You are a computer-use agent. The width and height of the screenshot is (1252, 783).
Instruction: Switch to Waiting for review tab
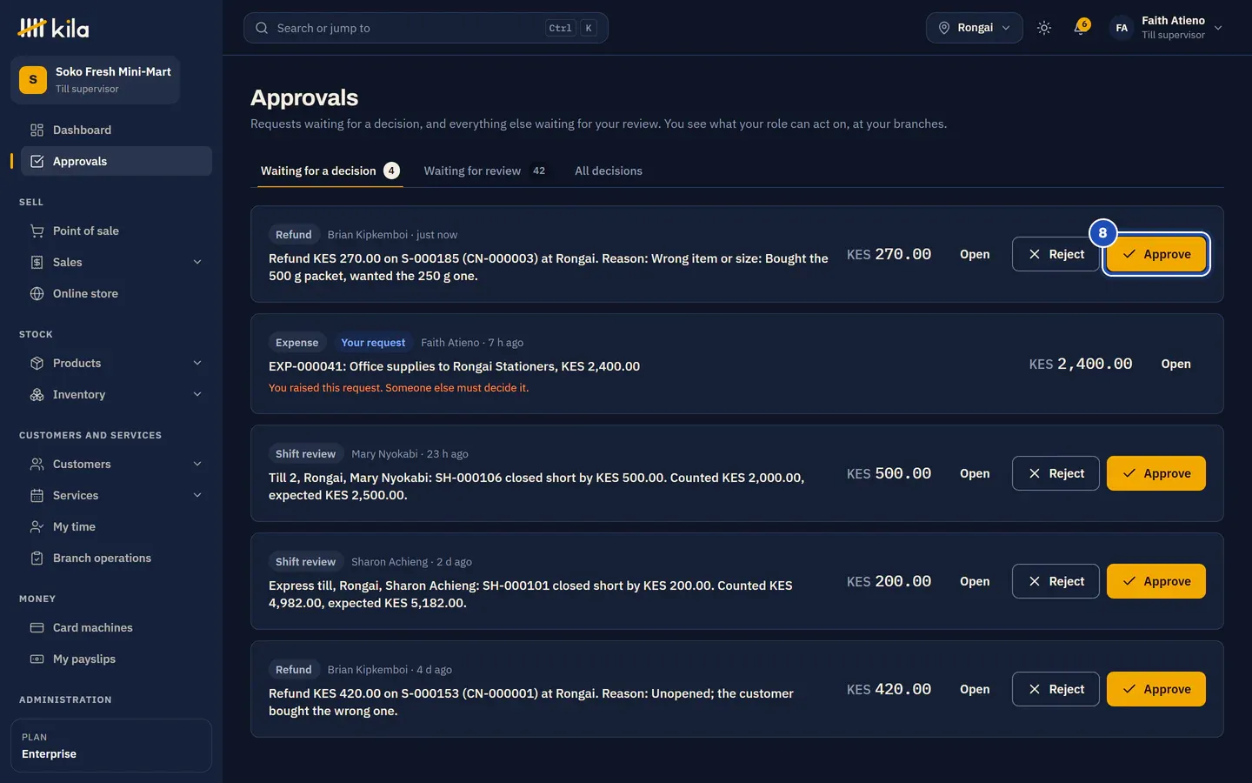click(485, 171)
